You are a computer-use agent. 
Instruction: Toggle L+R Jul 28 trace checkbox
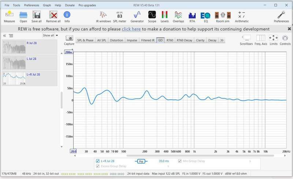pos(98,161)
